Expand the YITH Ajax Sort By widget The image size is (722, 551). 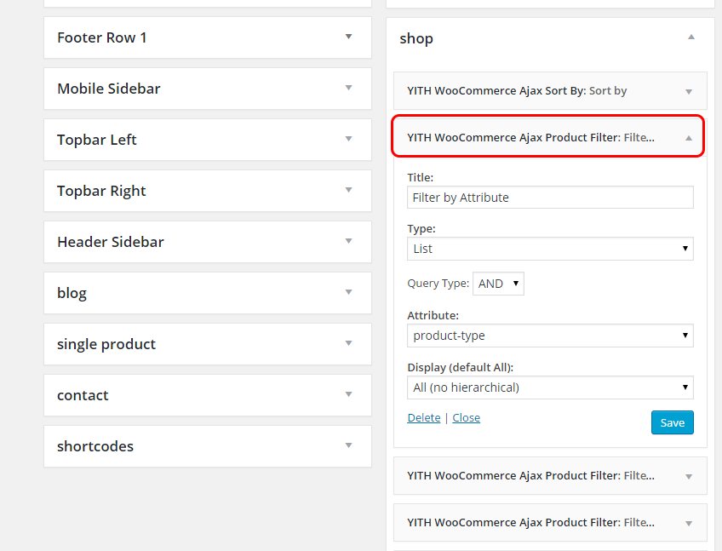pos(550,91)
